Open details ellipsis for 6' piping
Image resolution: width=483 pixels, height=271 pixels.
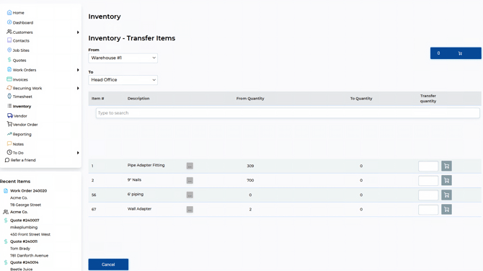point(190,195)
